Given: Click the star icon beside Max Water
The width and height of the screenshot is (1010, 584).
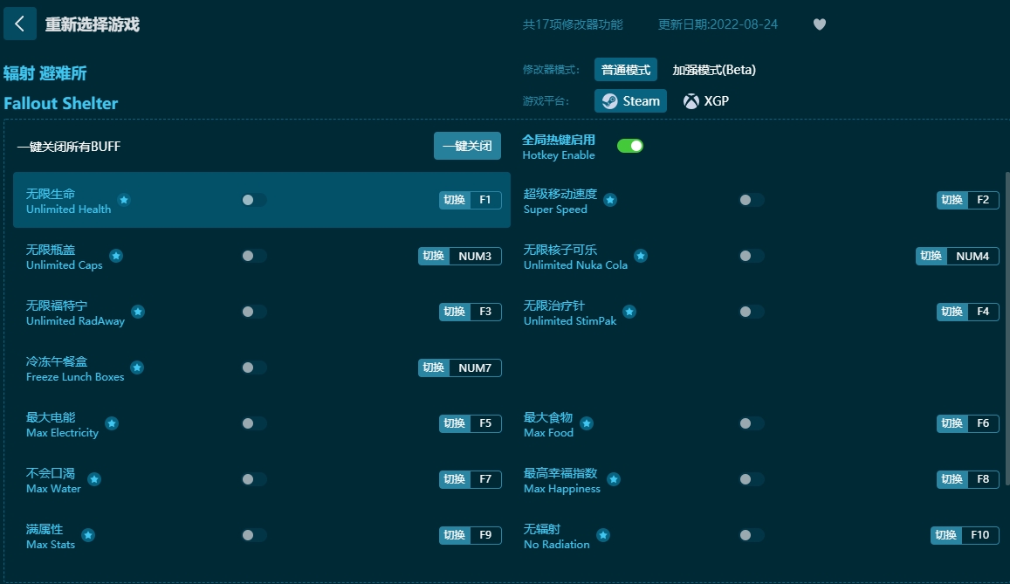Looking at the screenshot, I should click(94, 479).
